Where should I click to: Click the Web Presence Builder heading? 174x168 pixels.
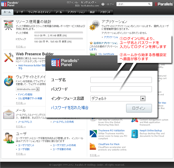(x=35, y=54)
